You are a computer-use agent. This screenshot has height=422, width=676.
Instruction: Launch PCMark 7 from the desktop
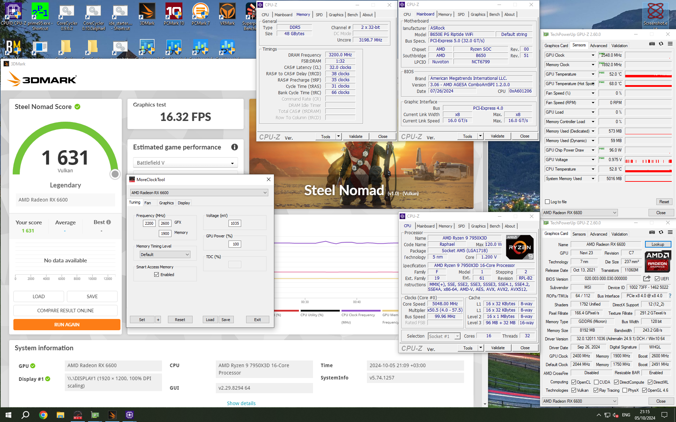(200, 14)
